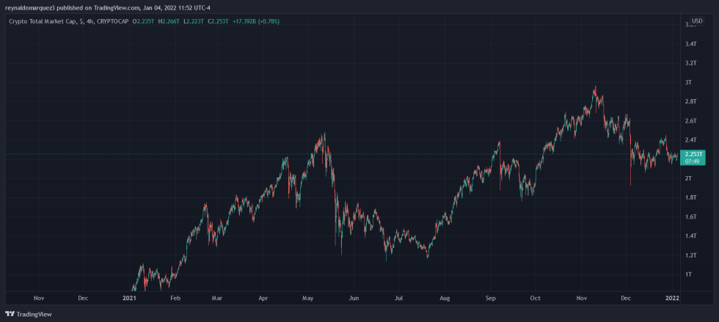
Task: Click the close value C2.253T
Action: tap(219, 21)
